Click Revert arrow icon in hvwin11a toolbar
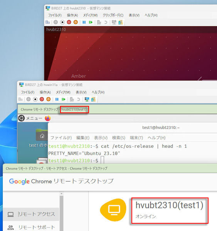The image size is (217, 231). pyautogui.click(x=79, y=99)
